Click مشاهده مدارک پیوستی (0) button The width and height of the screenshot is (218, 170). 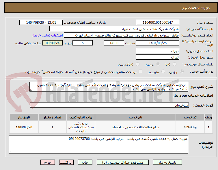coord(123,162)
